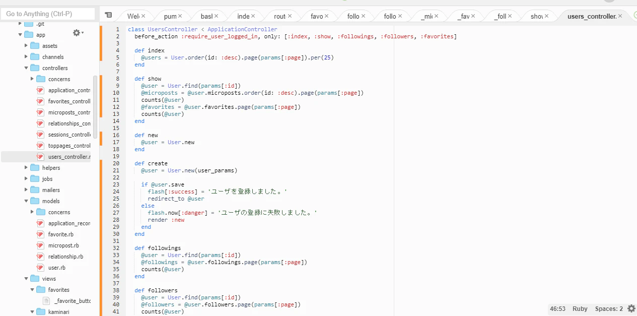The width and height of the screenshot is (637, 316).
Task: Click line number 38 in gutter
Action: [116, 290]
